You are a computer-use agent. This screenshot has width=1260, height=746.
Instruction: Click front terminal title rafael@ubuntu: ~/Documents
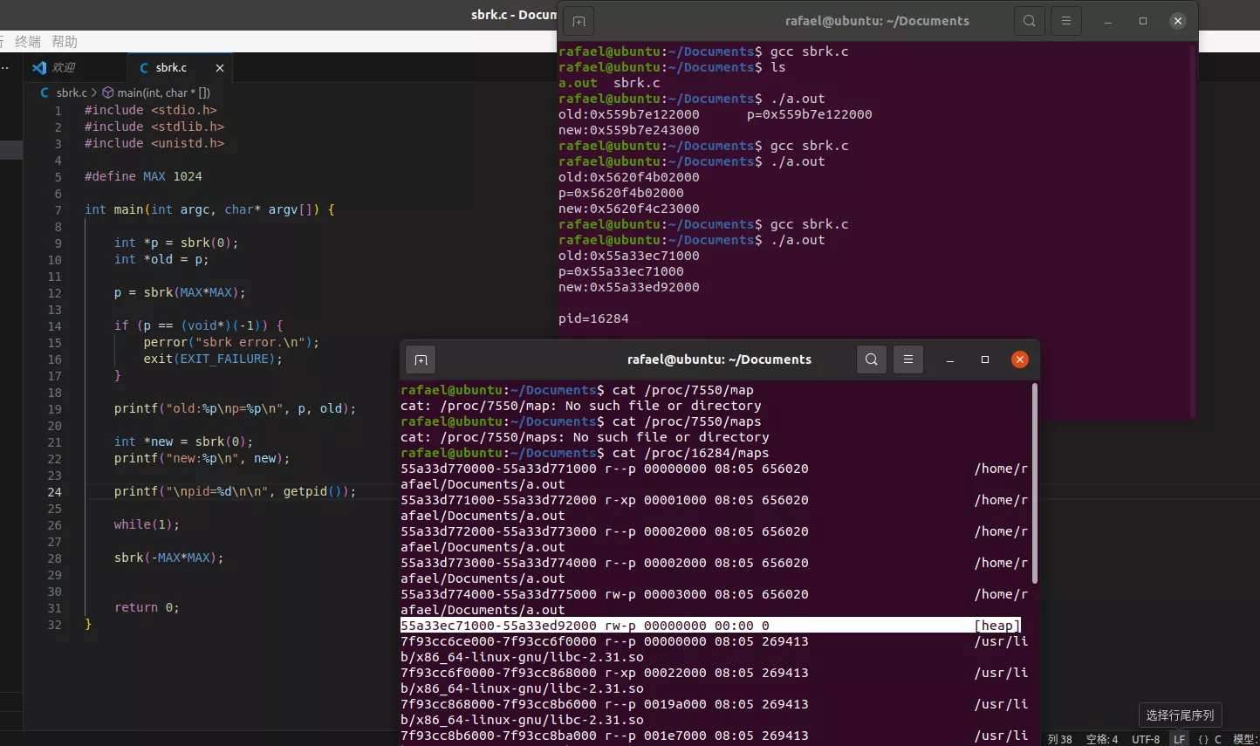(719, 359)
